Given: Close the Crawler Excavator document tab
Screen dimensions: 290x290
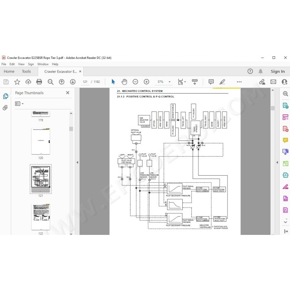Looking at the screenshot, I should click(80, 71).
